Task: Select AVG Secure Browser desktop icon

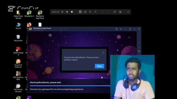Action: (x=18, y=88)
